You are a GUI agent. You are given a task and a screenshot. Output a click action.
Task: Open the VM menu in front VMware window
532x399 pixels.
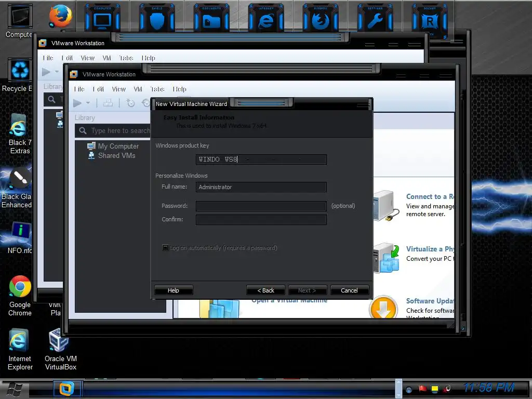(138, 89)
